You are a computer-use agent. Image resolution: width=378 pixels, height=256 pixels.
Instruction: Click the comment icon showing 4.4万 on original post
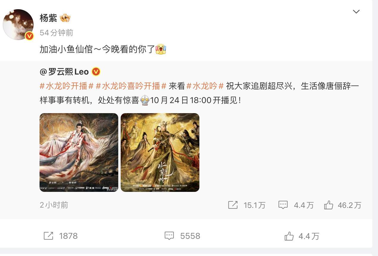[x=283, y=205]
